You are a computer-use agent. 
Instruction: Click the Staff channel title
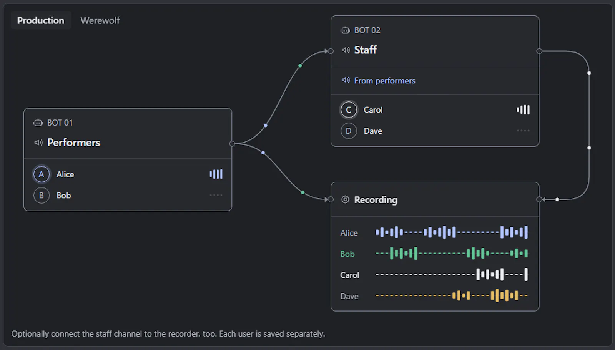[366, 50]
